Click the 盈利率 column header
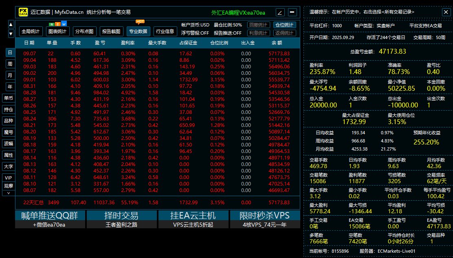The height and width of the screenshot is (258, 453). (128, 43)
